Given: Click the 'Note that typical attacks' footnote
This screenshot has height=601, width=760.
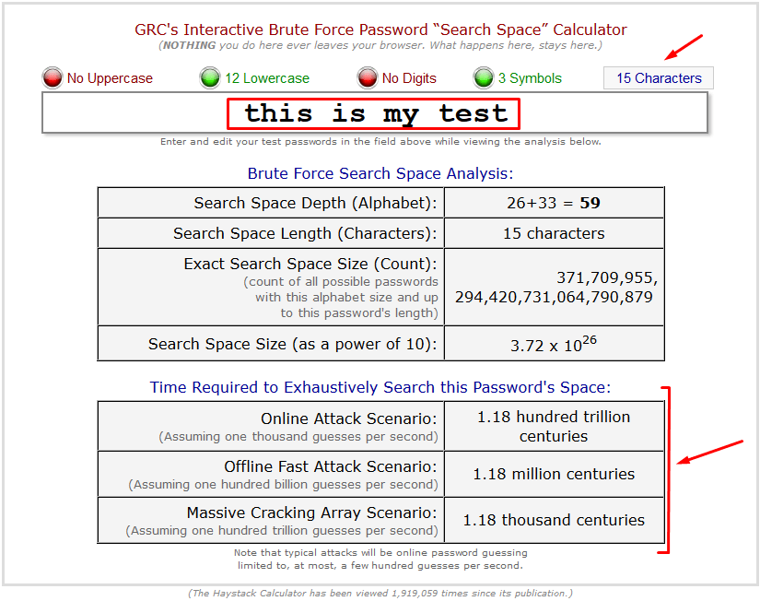Looking at the screenshot, I should [380, 559].
